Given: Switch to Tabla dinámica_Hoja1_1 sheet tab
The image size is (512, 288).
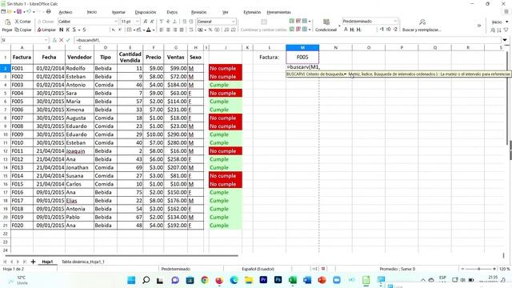Looking at the screenshot, I should [83, 262].
